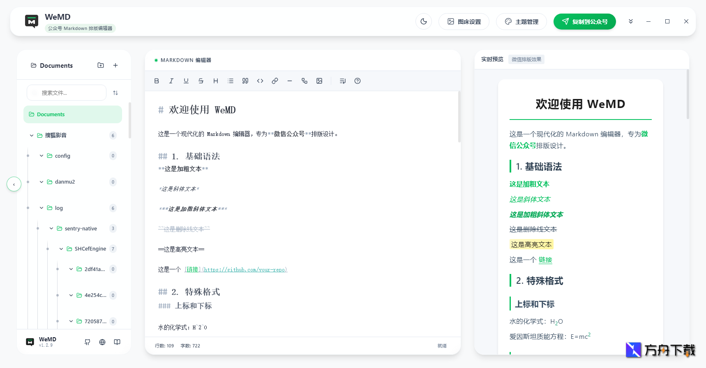Open the help question mark icon

(358, 81)
